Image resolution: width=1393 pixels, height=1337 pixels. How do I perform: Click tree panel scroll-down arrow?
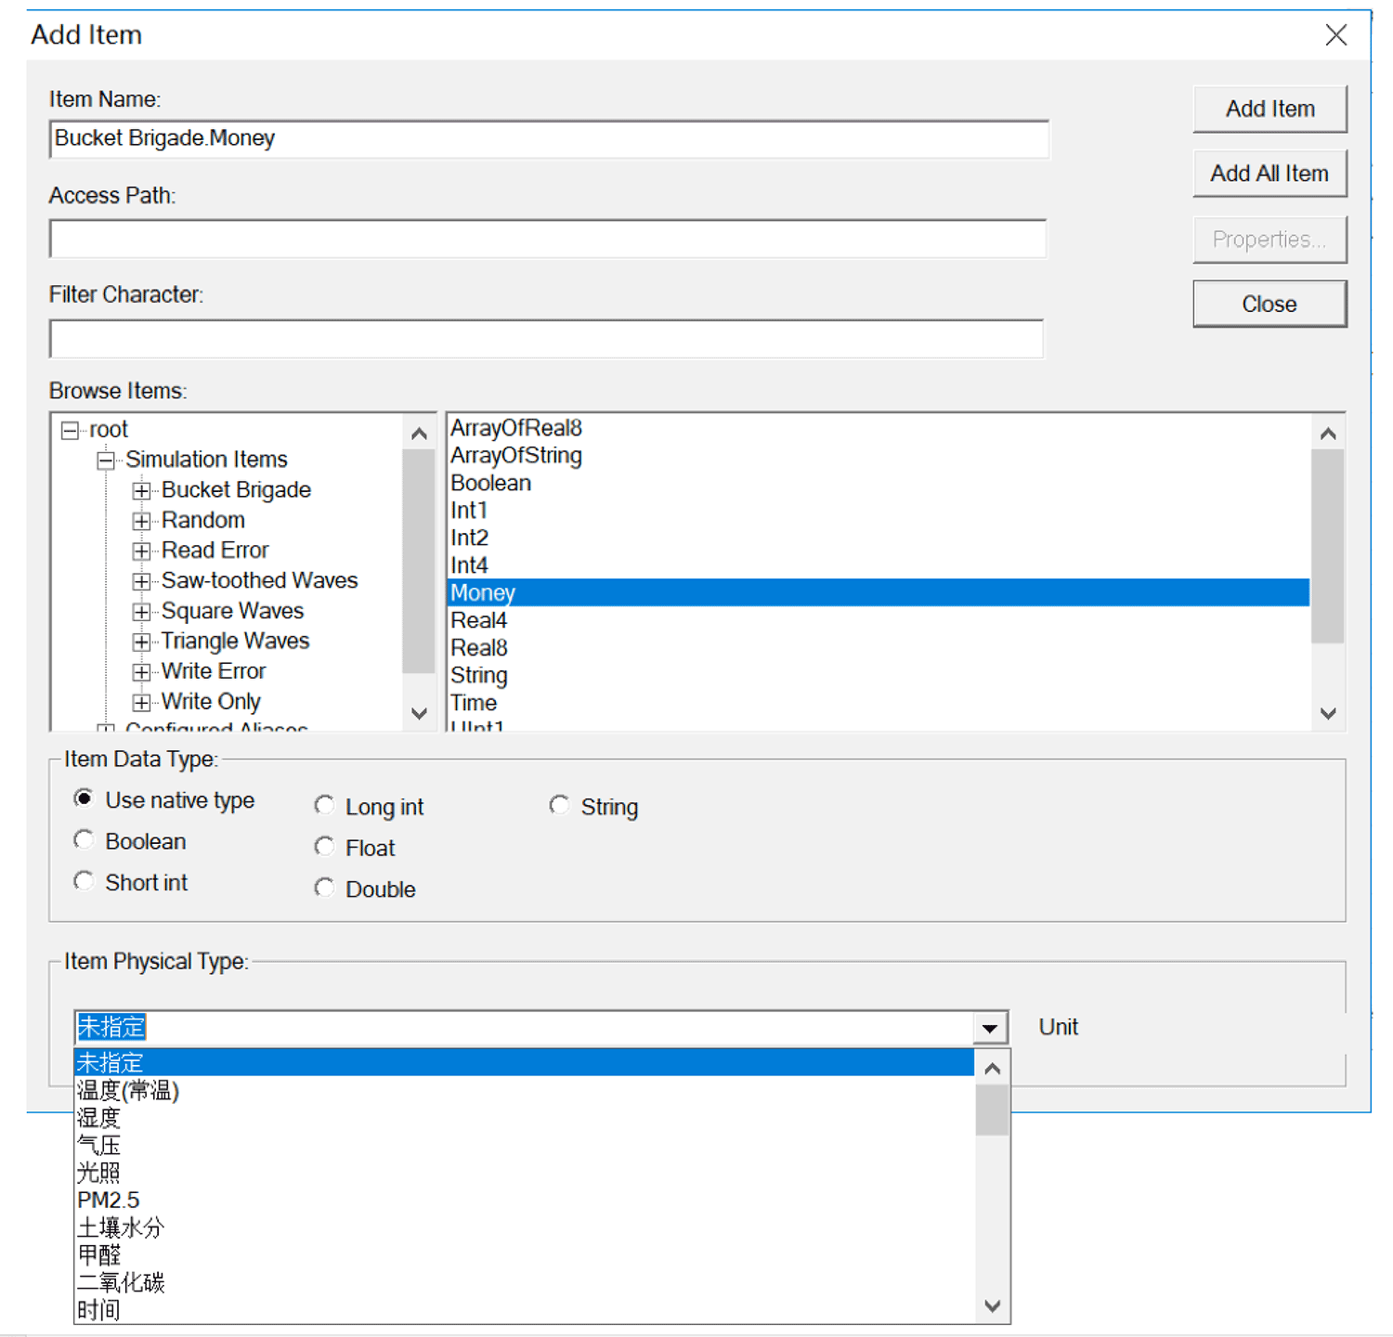[419, 714]
